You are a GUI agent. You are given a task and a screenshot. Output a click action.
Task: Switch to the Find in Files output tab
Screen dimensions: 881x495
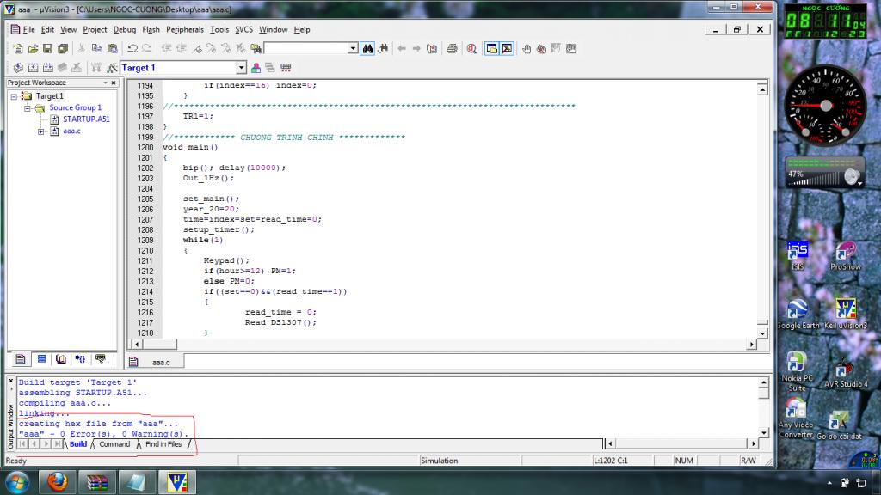coord(163,444)
